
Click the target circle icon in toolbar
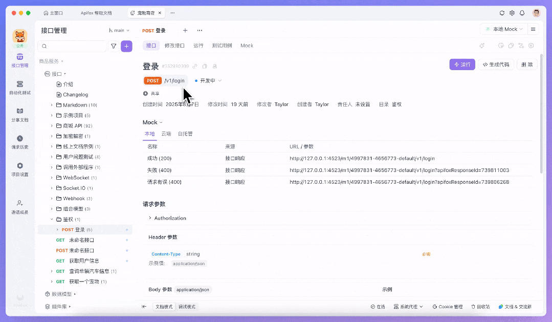tap(531, 46)
